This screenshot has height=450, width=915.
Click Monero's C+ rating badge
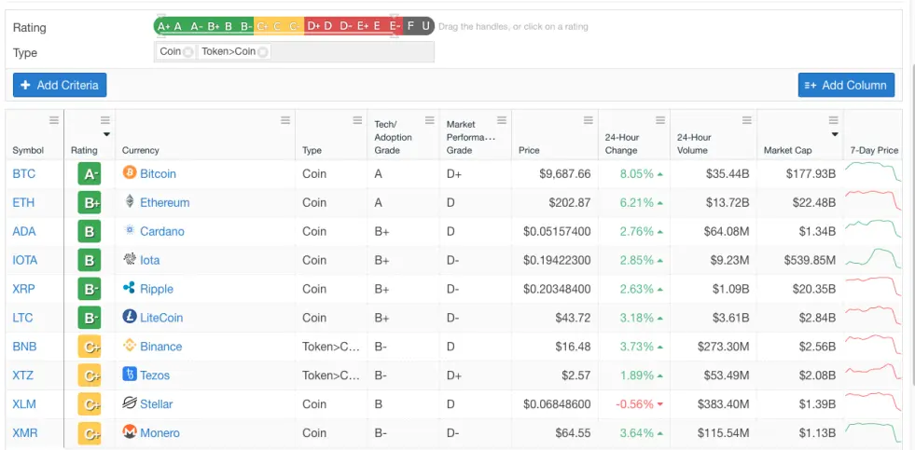pos(90,433)
